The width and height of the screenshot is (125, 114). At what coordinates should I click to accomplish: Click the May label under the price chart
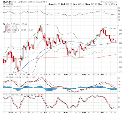tap(84, 75)
